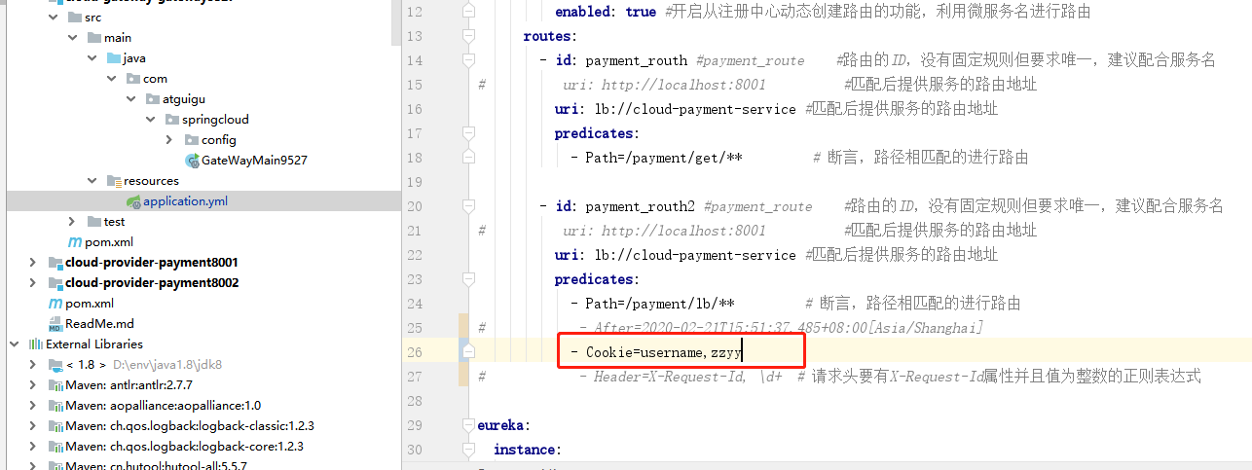Click the cloud-provider-payment8001 module icon
Image resolution: width=1252 pixels, height=470 pixels.
pyautogui.click(x=55, y=263)
